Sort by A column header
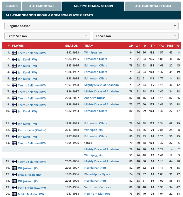This screenshot has height=197, width=183. pyautogui.click(x=145, y=46)
